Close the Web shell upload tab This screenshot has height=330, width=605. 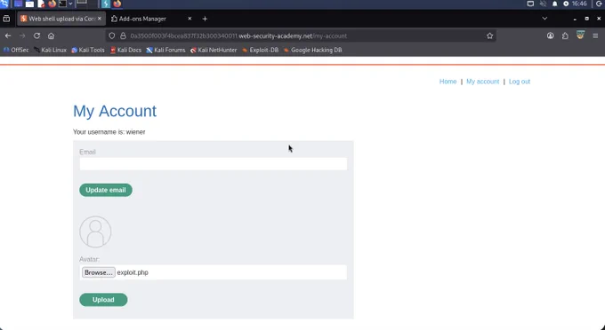pyautogui.click(x=100, y=19)
